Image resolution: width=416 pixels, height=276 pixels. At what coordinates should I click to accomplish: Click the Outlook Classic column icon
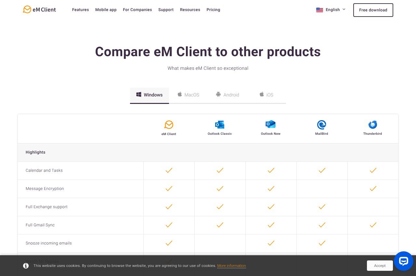pyautogui.click(x=220, y=125)
